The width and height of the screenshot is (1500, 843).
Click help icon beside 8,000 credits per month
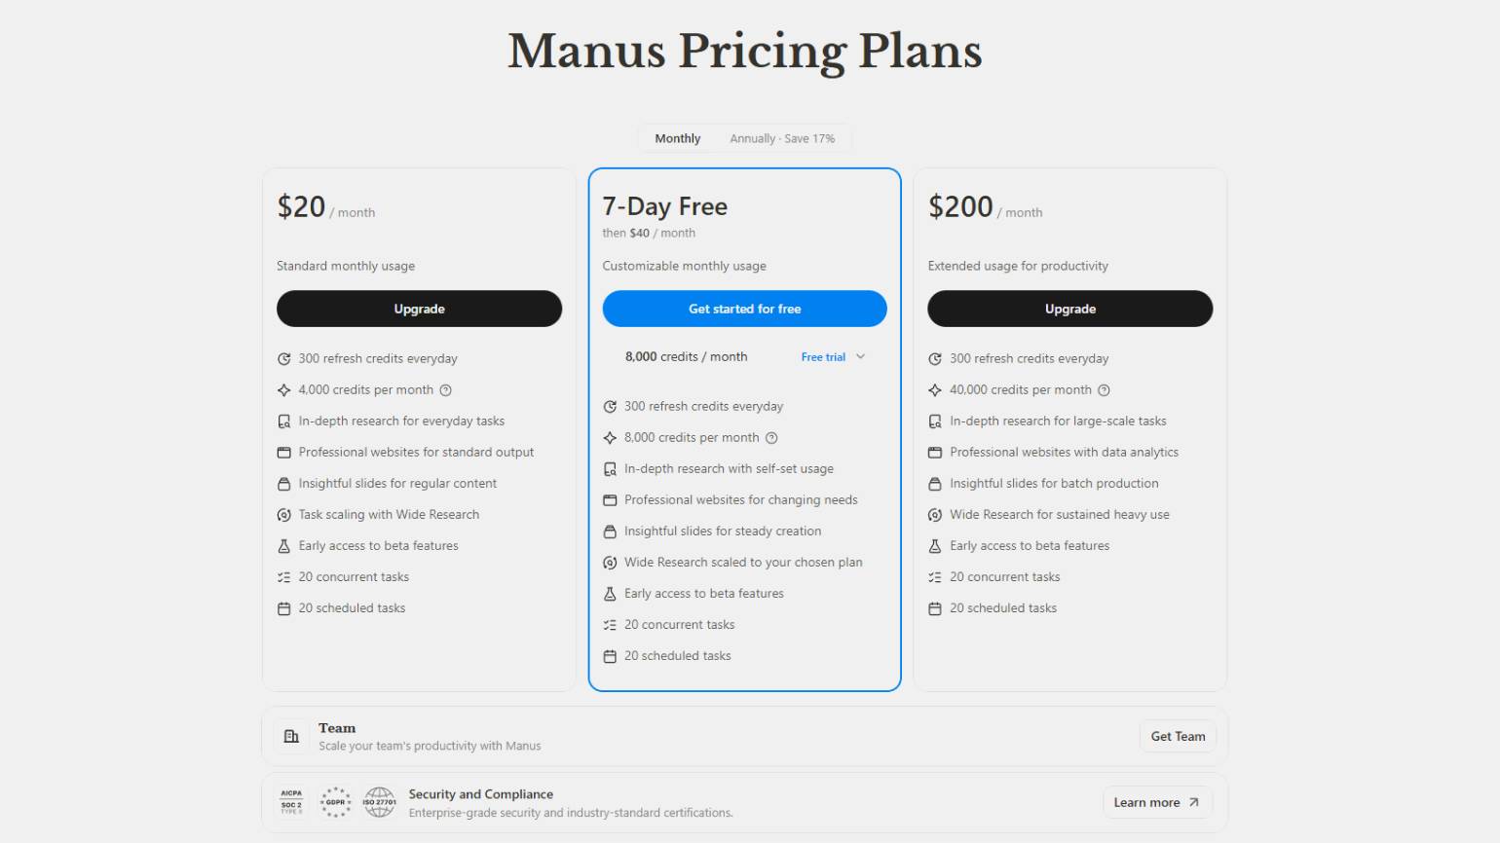[x=771, y=438]
